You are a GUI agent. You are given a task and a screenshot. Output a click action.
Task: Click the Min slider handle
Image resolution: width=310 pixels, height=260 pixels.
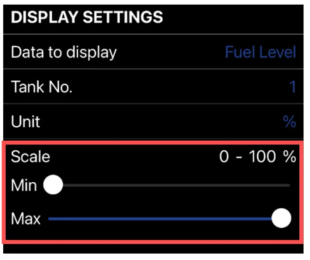53,186
